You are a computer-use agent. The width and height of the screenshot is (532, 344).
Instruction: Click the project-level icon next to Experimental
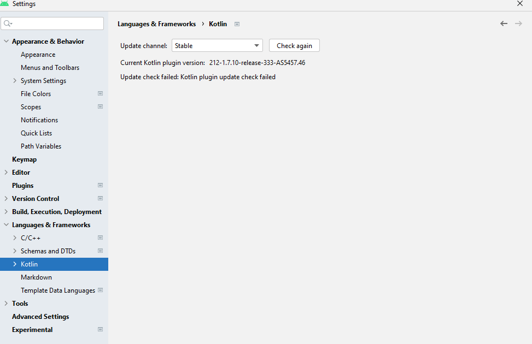(101, 329)
